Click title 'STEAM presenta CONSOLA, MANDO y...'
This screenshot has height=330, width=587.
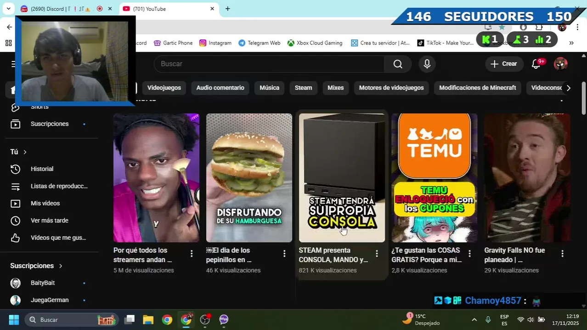click(333, 255)
